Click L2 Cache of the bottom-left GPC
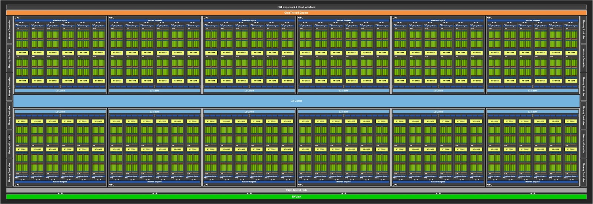 pos(60,111)
